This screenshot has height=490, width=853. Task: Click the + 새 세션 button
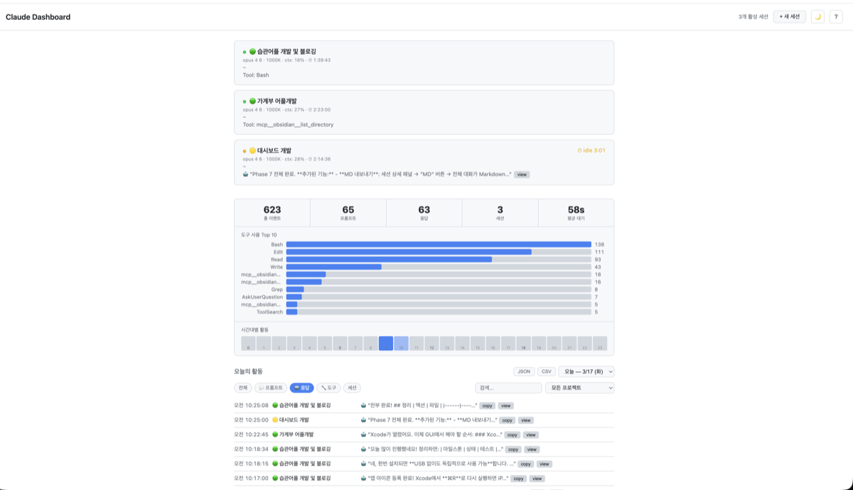[x=790, y=17]
